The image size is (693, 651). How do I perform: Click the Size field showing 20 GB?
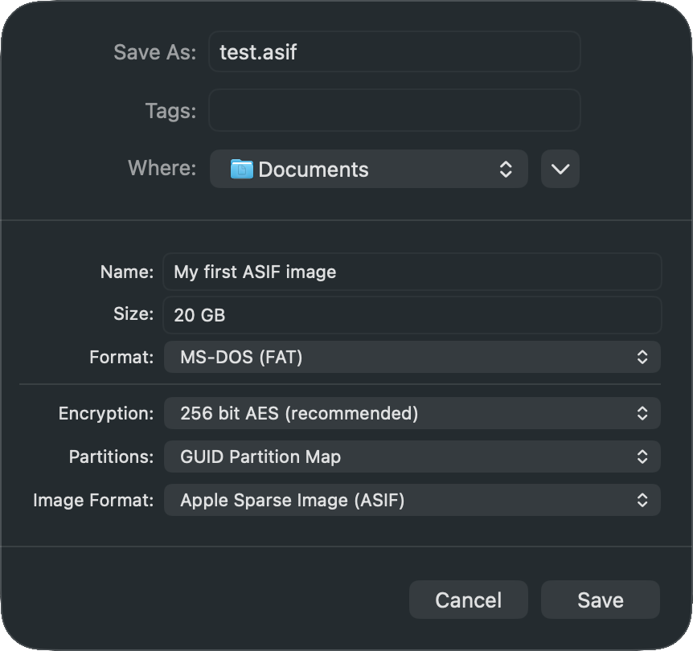click(x=412, y=315)
